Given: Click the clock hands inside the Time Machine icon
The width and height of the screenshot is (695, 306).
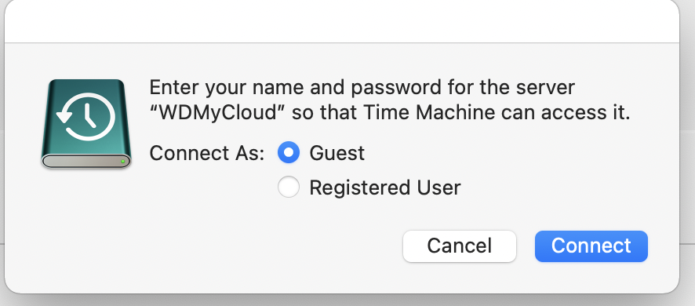Looking at the screenshot, I should click(90, 115).
